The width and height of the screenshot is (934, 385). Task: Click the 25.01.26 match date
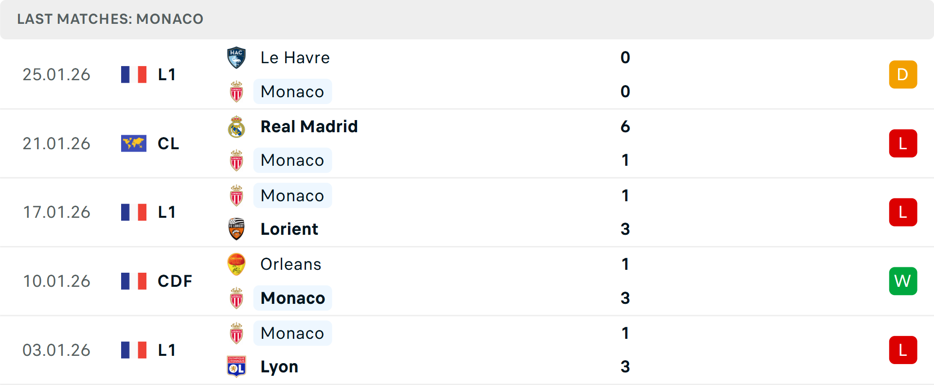click(56, 74)
